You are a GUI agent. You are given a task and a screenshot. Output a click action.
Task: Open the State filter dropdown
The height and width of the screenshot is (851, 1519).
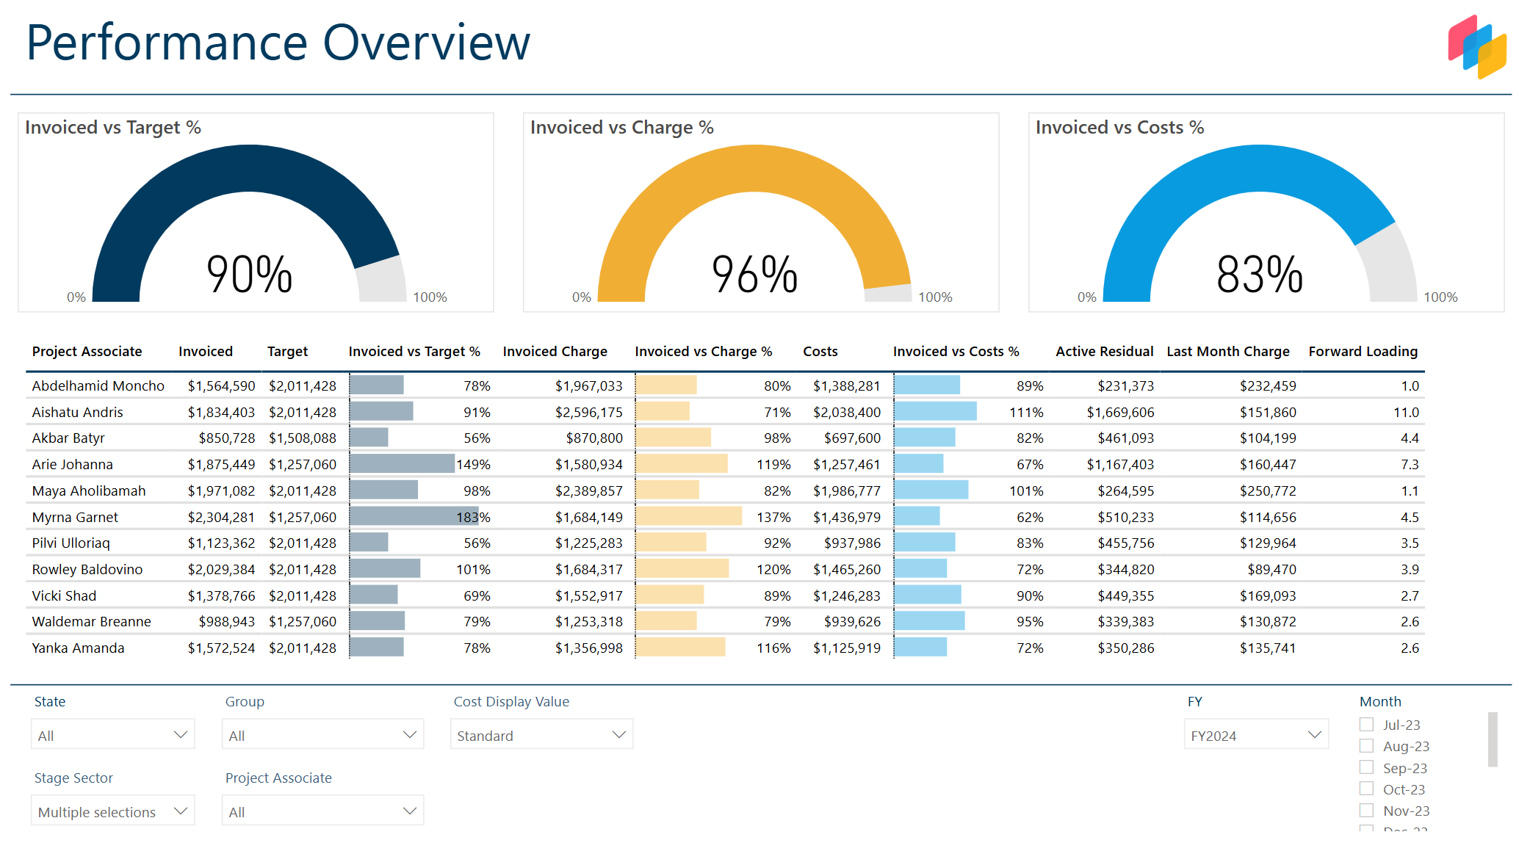coord(112,734)
